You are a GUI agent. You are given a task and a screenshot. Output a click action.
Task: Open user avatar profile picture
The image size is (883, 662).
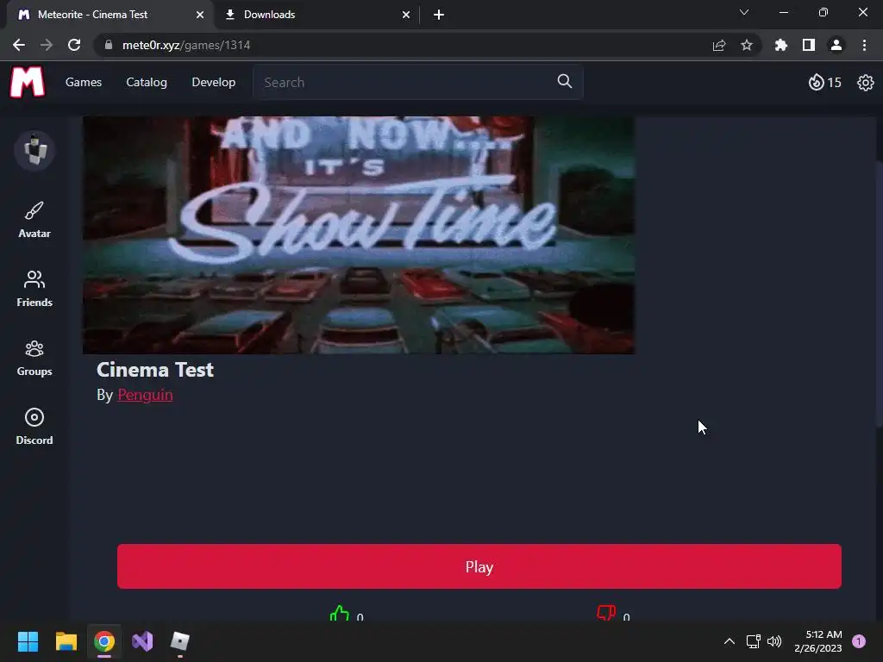(34, 150)
